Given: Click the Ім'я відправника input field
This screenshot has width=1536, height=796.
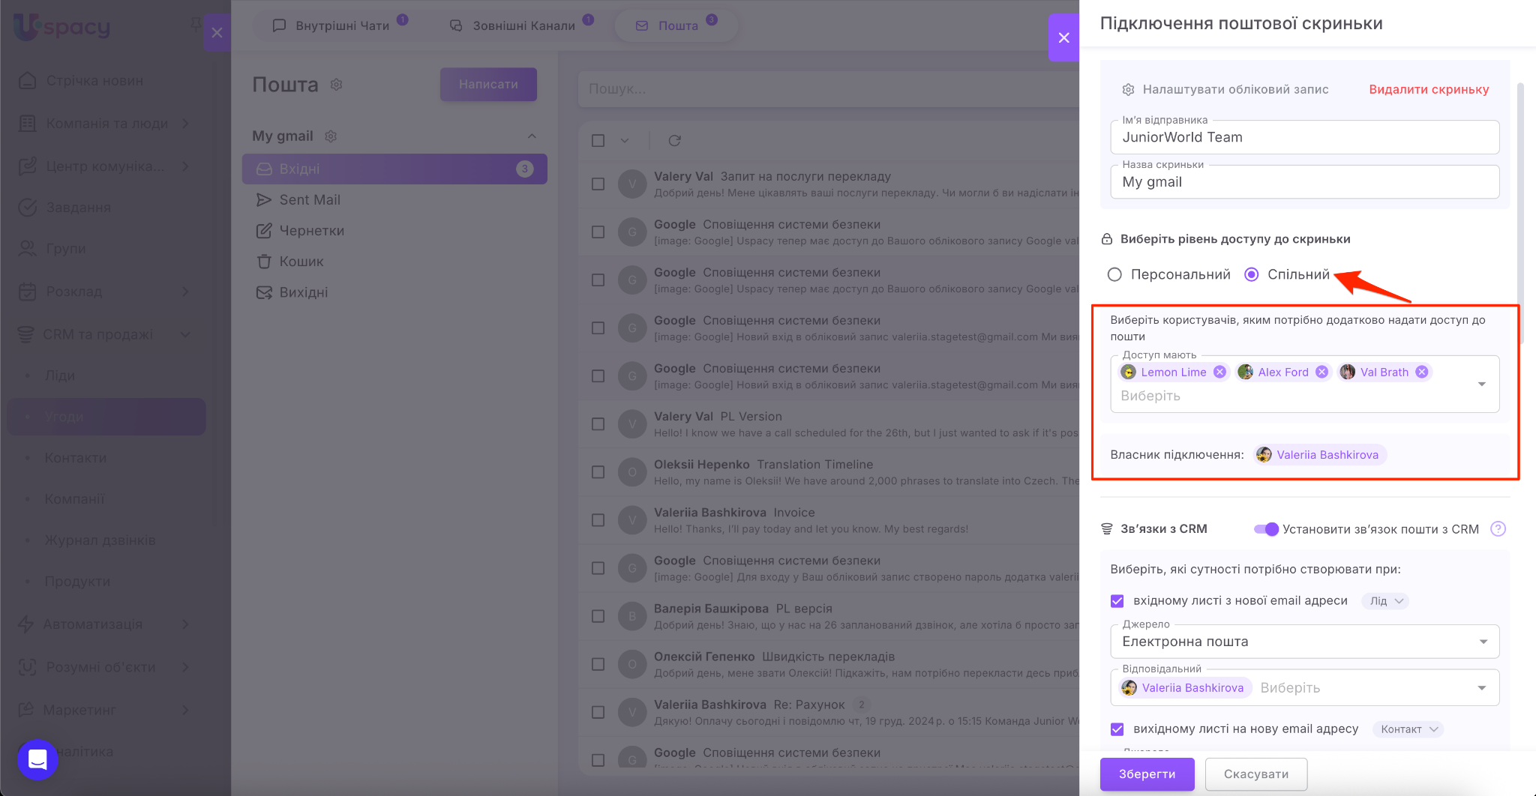Looking at the screenshot, I should coord(1303,138).
